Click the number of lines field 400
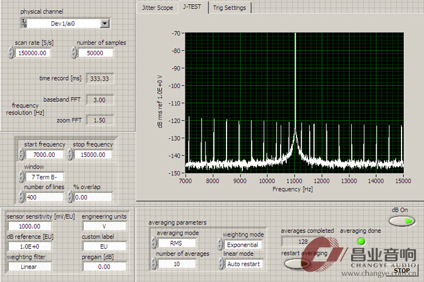Screen dimensions: 424x282 tap(44, 197)
